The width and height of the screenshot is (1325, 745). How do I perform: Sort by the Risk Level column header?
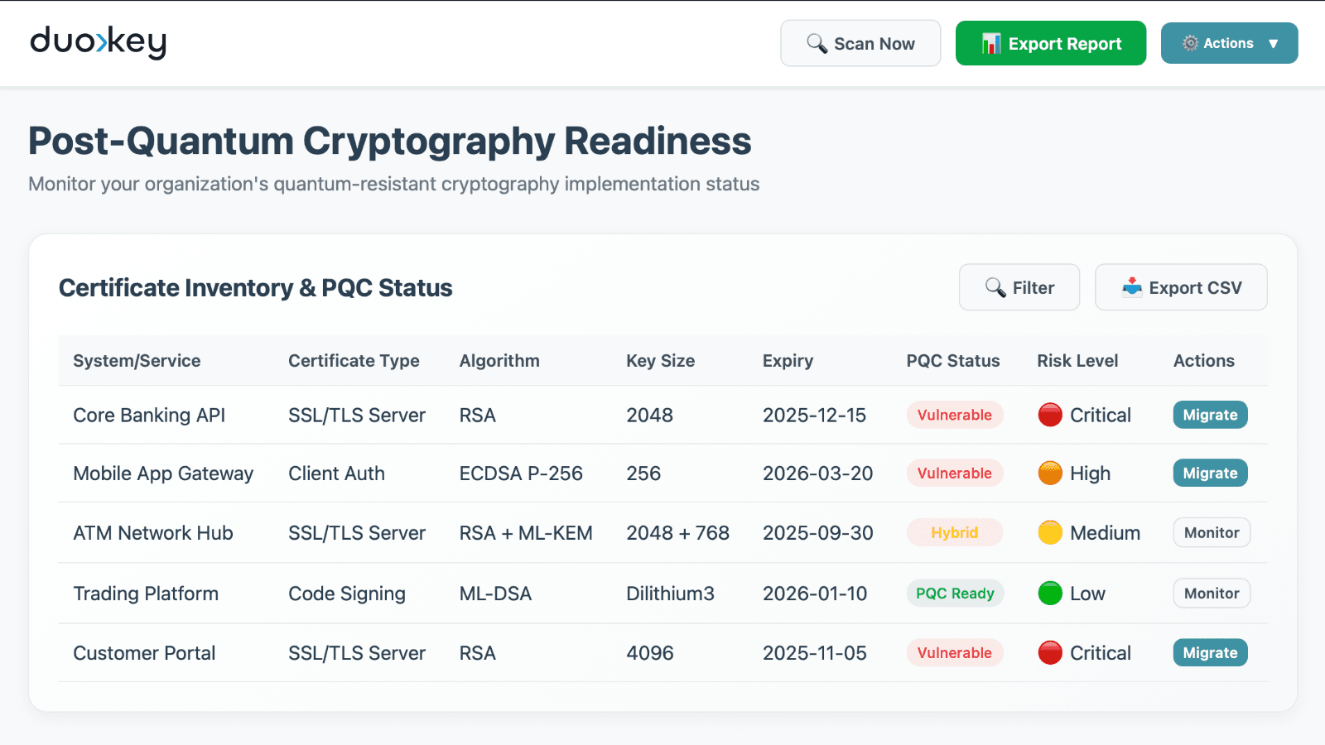click(1077, 361)
